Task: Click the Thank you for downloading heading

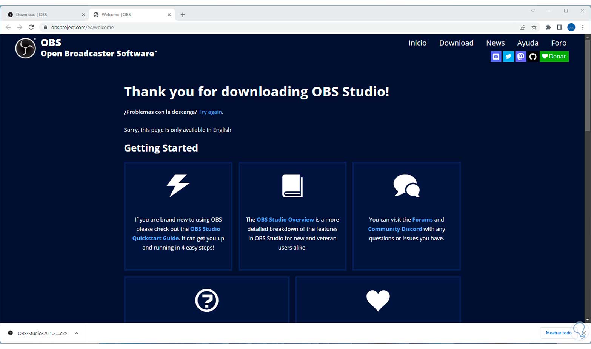Action: point(257,92)
